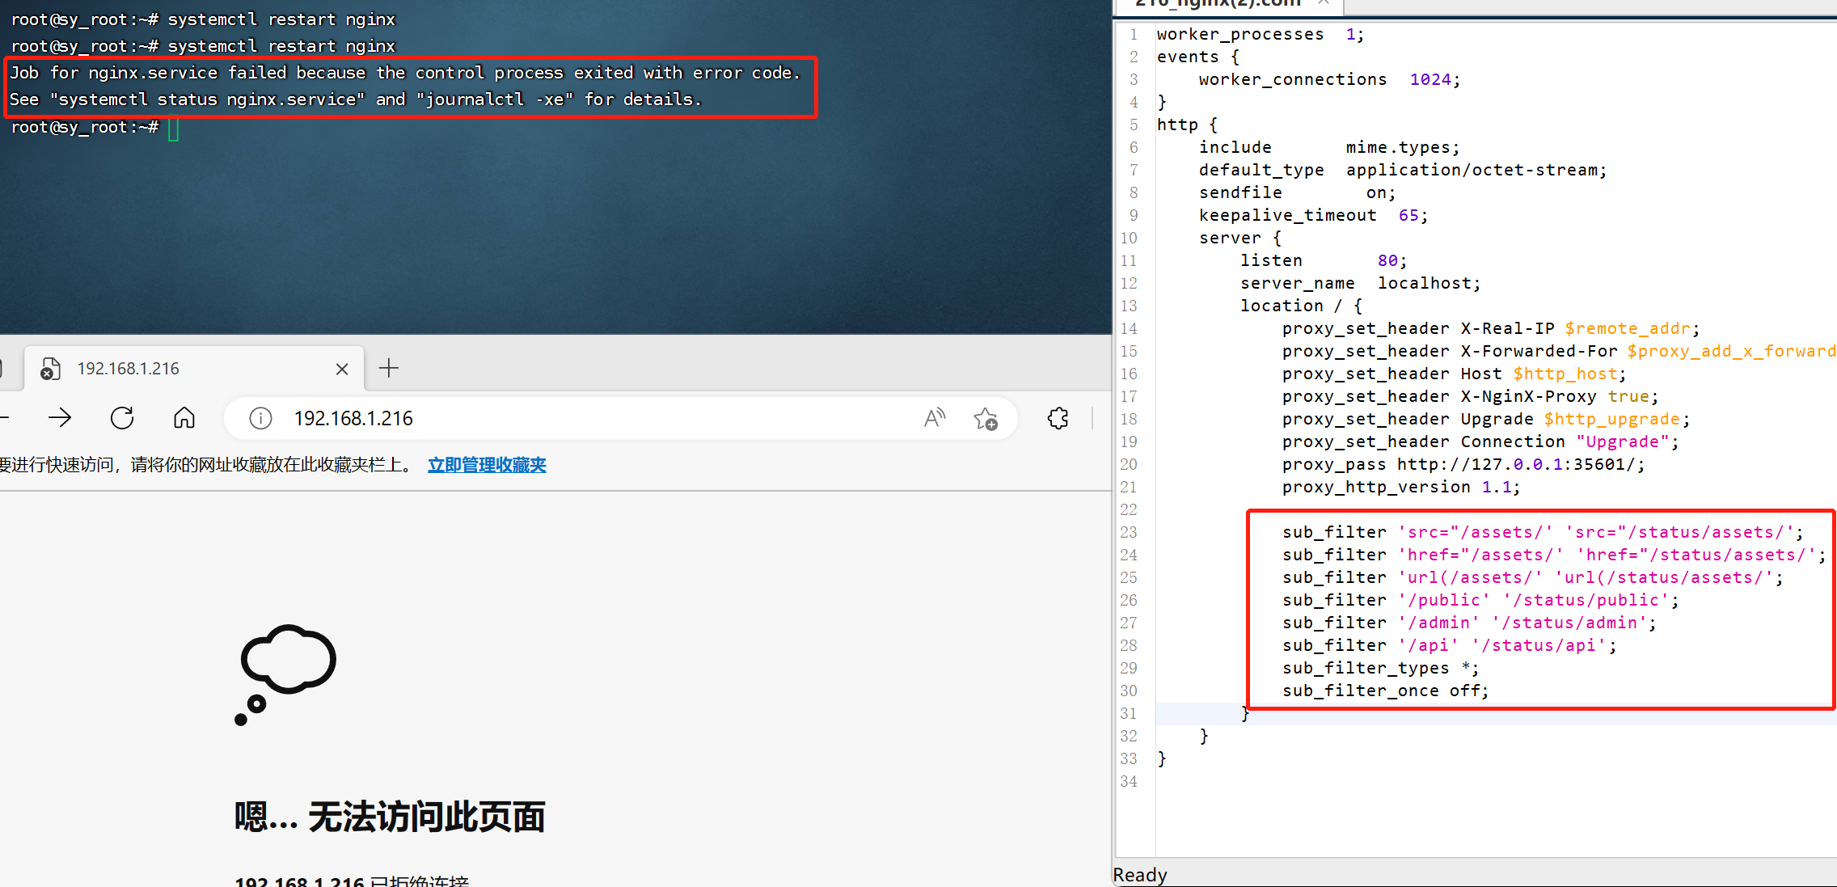Viewport: 1837px width, 887px height.
Task: Click the sub_filter '/api' line
Action: (1449, 645)
